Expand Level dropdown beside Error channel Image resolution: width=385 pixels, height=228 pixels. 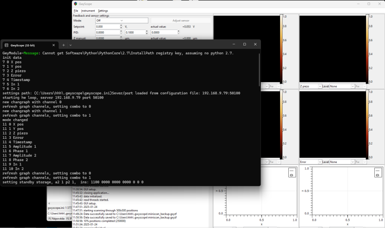(x=342, y=162)
